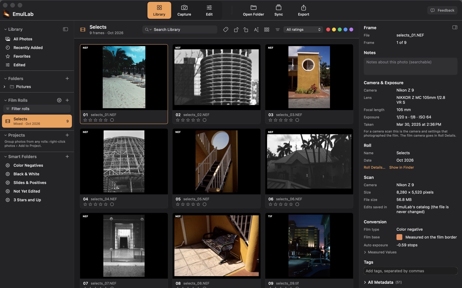Screen dimensions: 462x288
Task: Click Film Rolls filter circle icon
Action: point(59,100)
